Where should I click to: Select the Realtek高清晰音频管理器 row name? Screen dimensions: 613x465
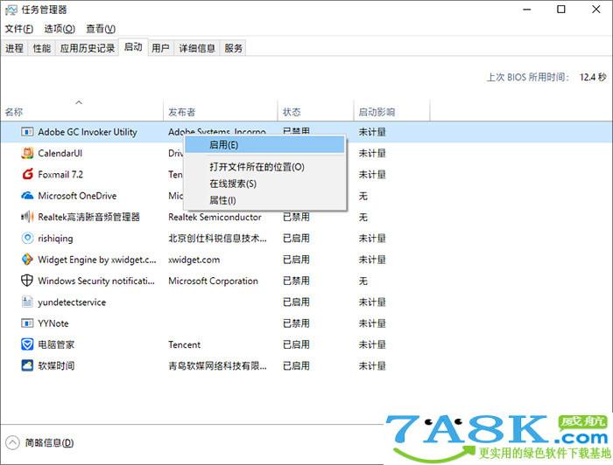pos(88,217)
